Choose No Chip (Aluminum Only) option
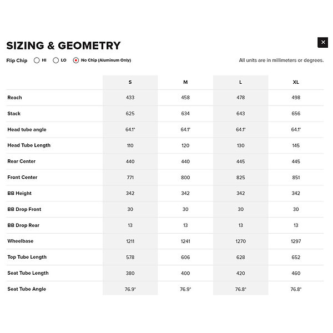 coord(76,60)
